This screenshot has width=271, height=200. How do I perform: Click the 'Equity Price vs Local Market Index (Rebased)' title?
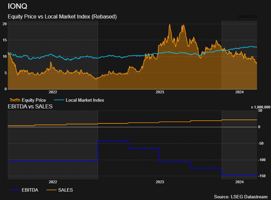click(62, 17)
